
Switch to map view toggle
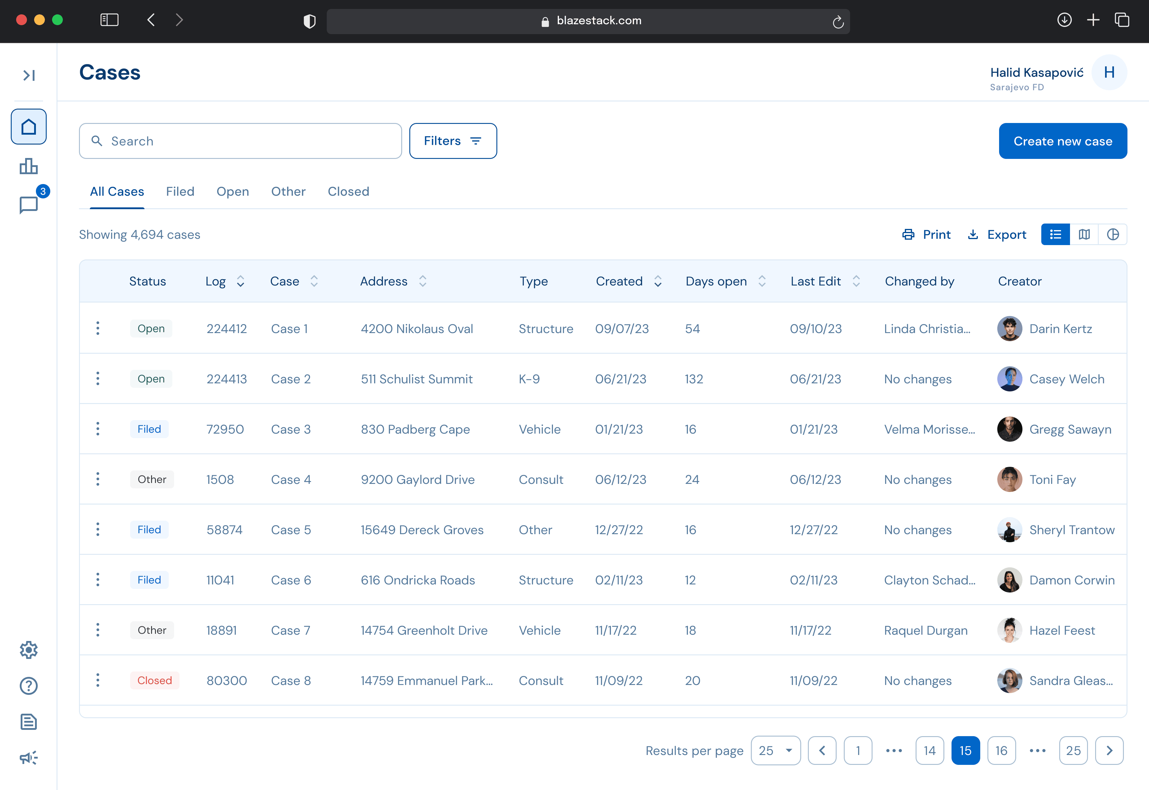click(1084, 235)
